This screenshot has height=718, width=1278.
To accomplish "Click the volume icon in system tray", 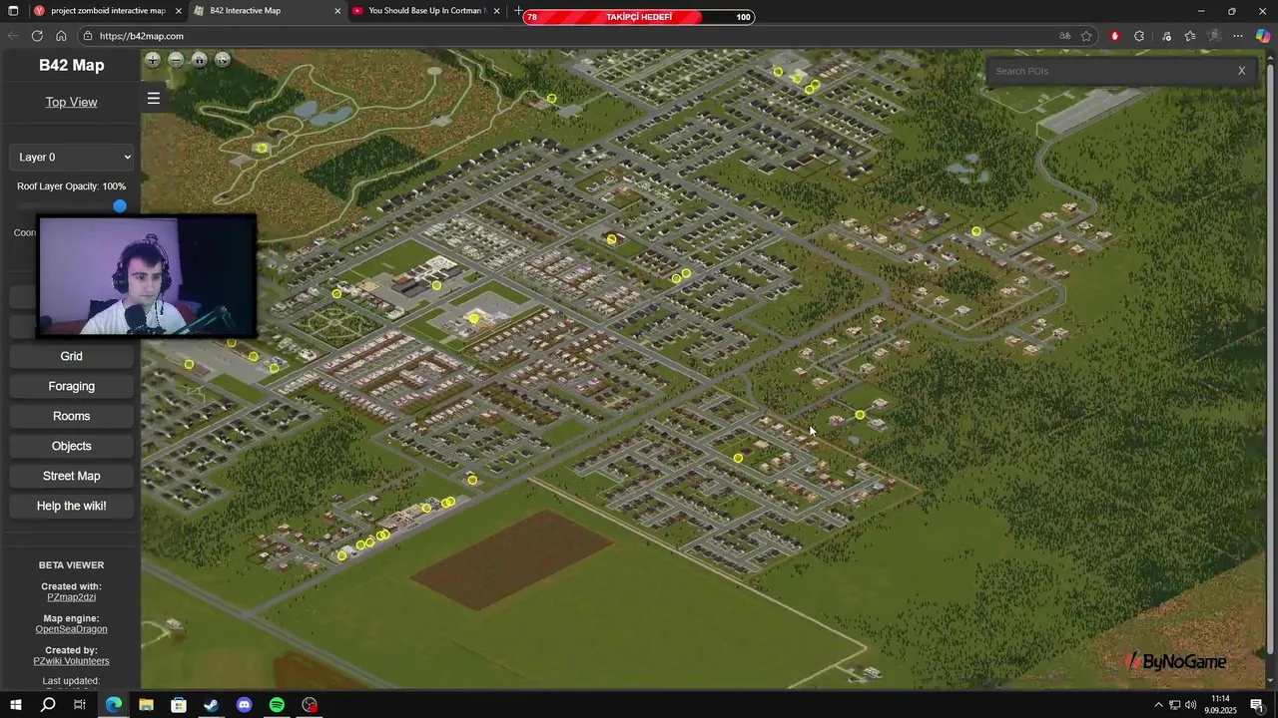I will coord(1190,705).
